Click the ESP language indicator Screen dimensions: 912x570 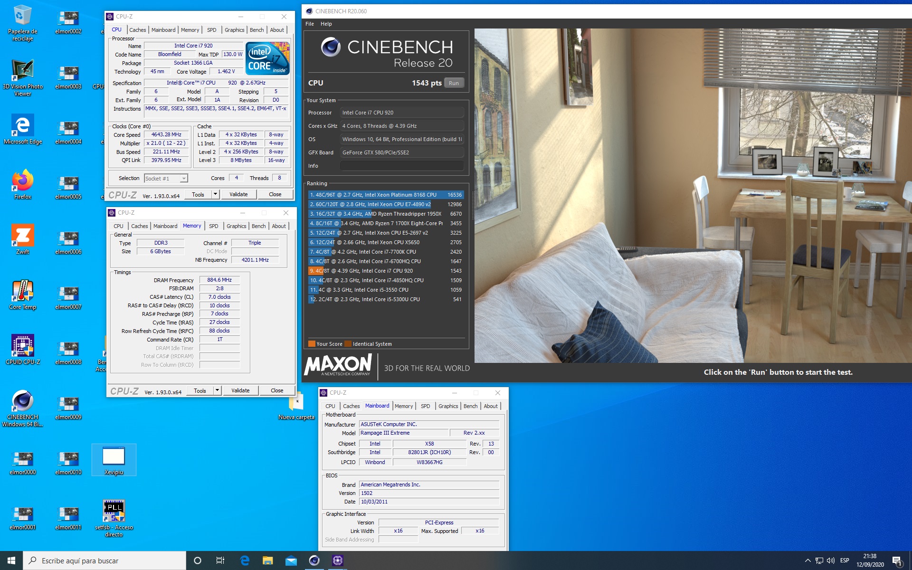click(845, 560)
